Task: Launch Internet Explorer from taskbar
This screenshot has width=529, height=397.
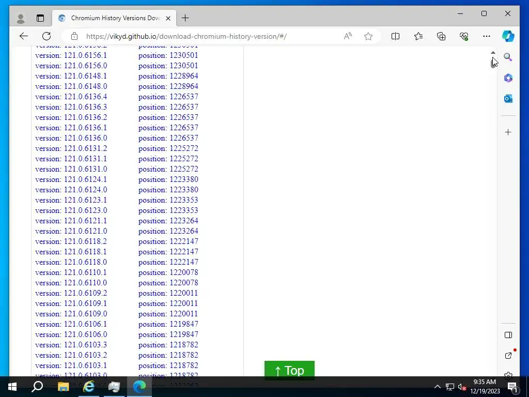Action: pos(89,387)
